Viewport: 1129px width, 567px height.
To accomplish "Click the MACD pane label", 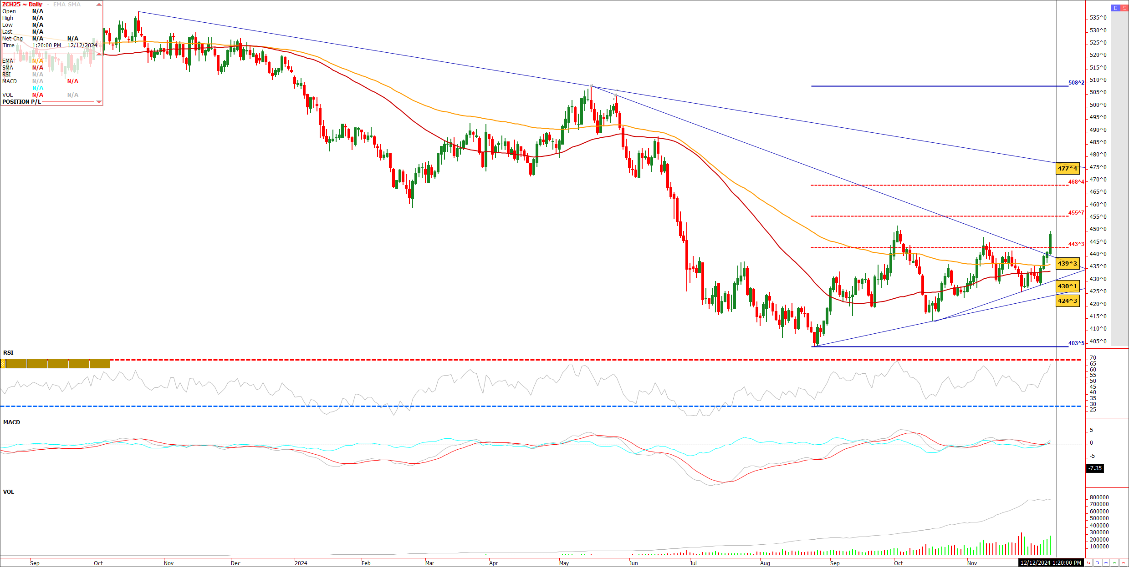I will [11, 422].
